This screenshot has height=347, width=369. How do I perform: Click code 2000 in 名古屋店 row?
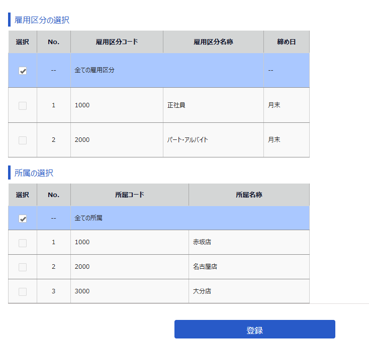pyautogui.click(x=82, y=267)
